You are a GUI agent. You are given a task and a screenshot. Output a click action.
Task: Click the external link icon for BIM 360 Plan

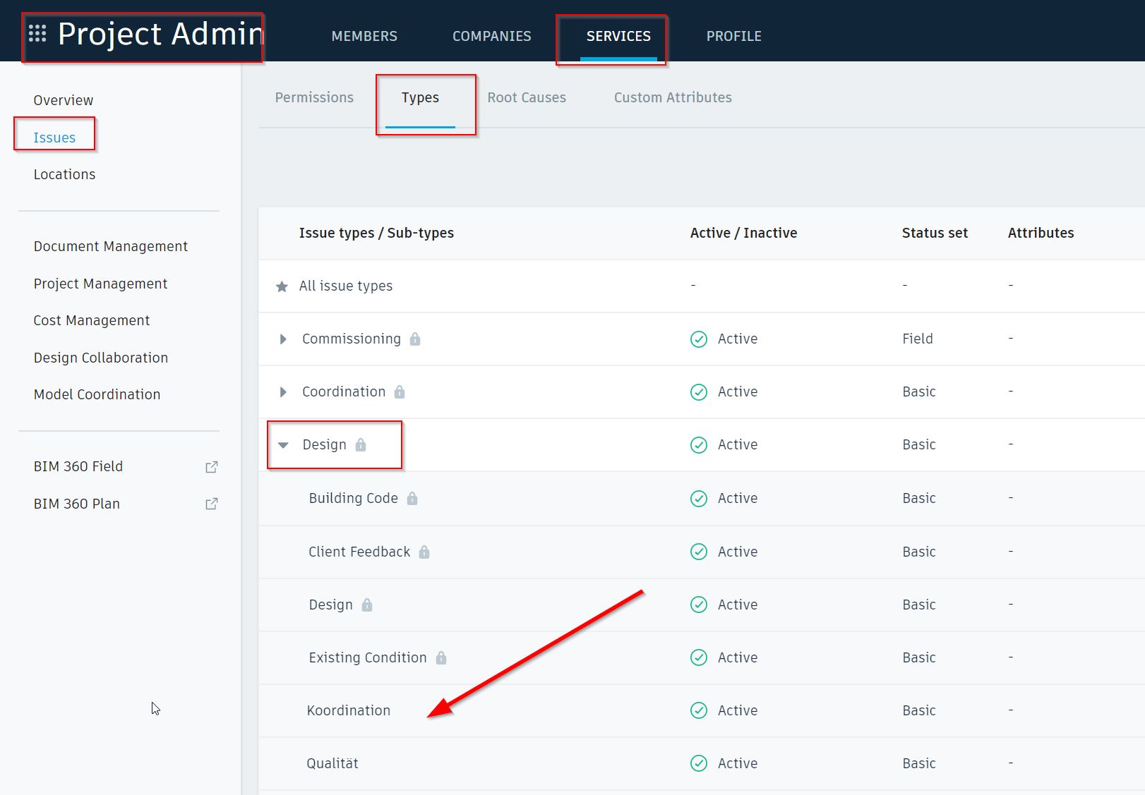tap(211, 504)
